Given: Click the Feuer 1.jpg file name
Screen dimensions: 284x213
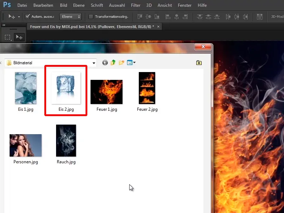Looking at the screenshot, I should pos(107,109).
